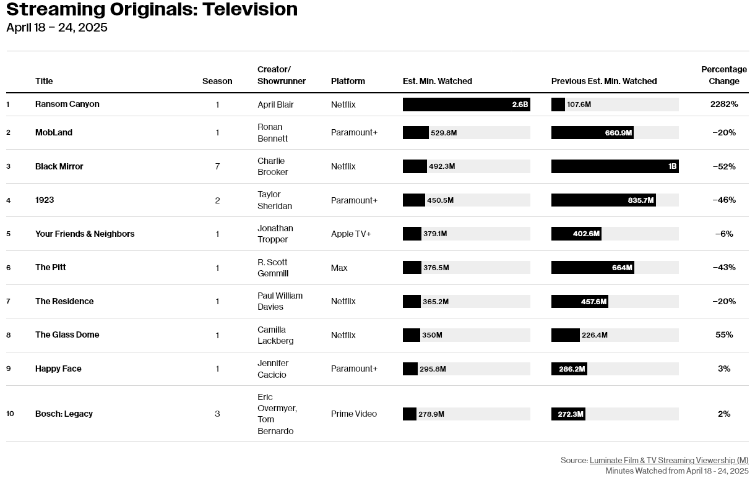
Task: Click the Platform column header
Action: tap(348, 81)
